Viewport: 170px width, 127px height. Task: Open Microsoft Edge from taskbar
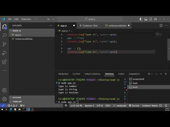tap(11, 109)
